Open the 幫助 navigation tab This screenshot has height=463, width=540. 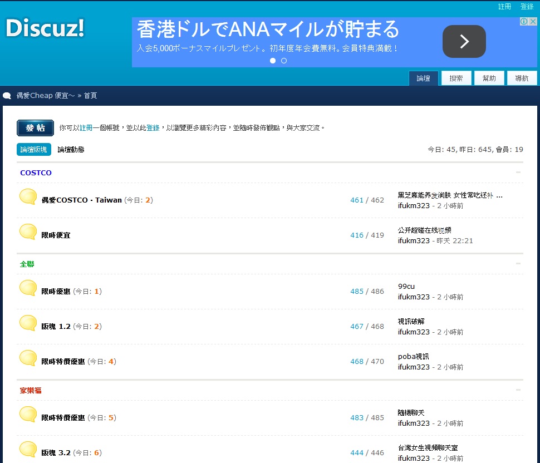(489, 78)
